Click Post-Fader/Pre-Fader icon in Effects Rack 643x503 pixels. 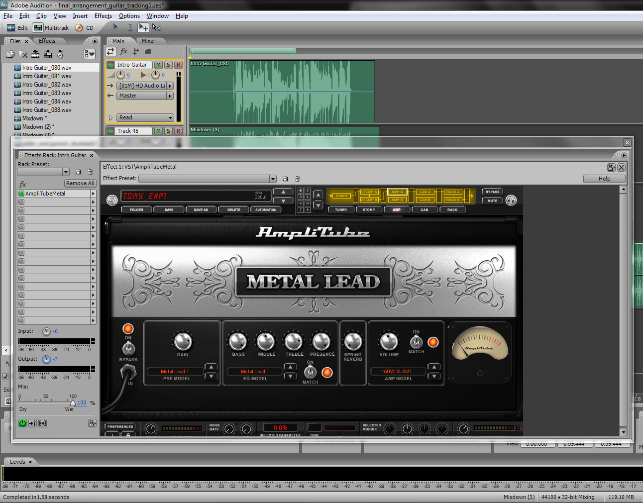[x=32, y=423]
